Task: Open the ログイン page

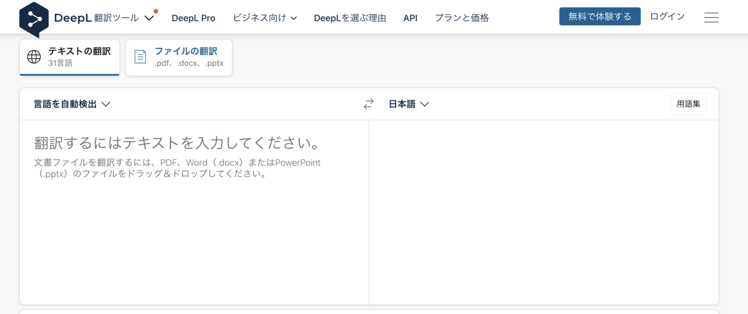Action: tap(667, 17)
